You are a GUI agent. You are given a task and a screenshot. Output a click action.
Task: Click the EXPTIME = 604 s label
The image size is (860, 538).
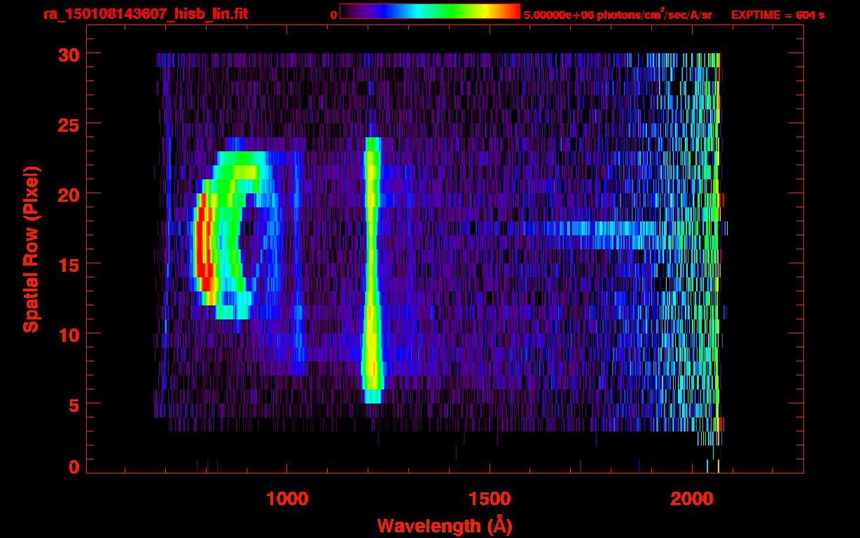point(777,15)
